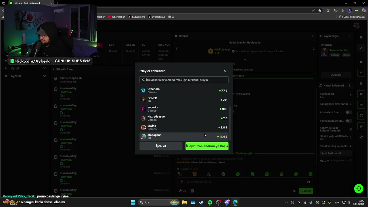Viewport: 368px width, 207px height.
Task: Open Copilot icon in browser toolbar
Action: pyautogui.click(x=364, y=10)
